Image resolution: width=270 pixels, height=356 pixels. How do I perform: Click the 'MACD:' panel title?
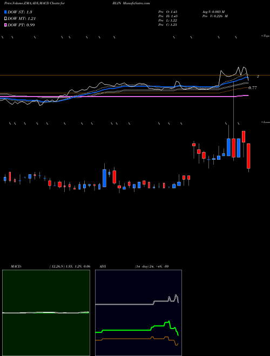[16, 266]
